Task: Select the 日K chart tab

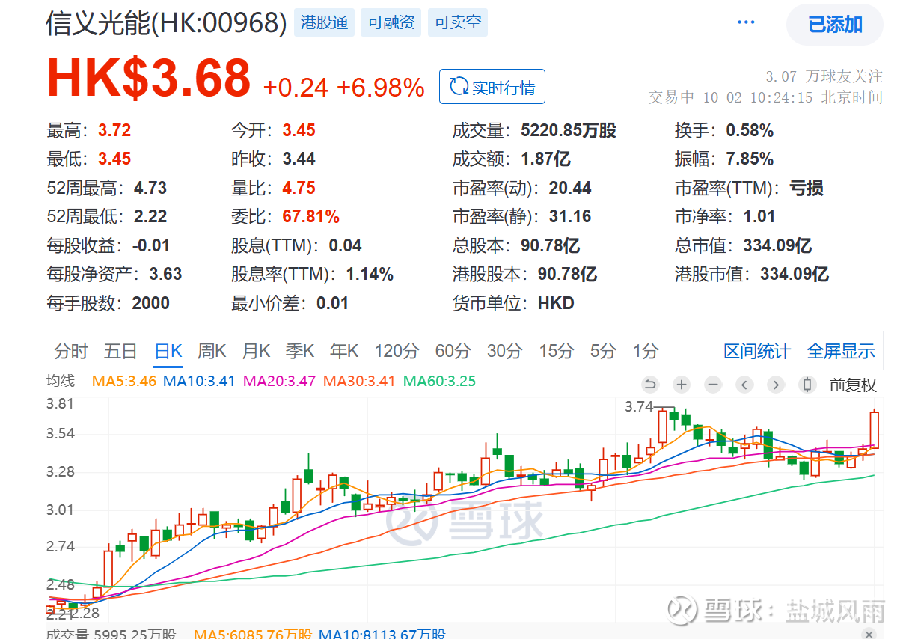Action: click(168, 351)
